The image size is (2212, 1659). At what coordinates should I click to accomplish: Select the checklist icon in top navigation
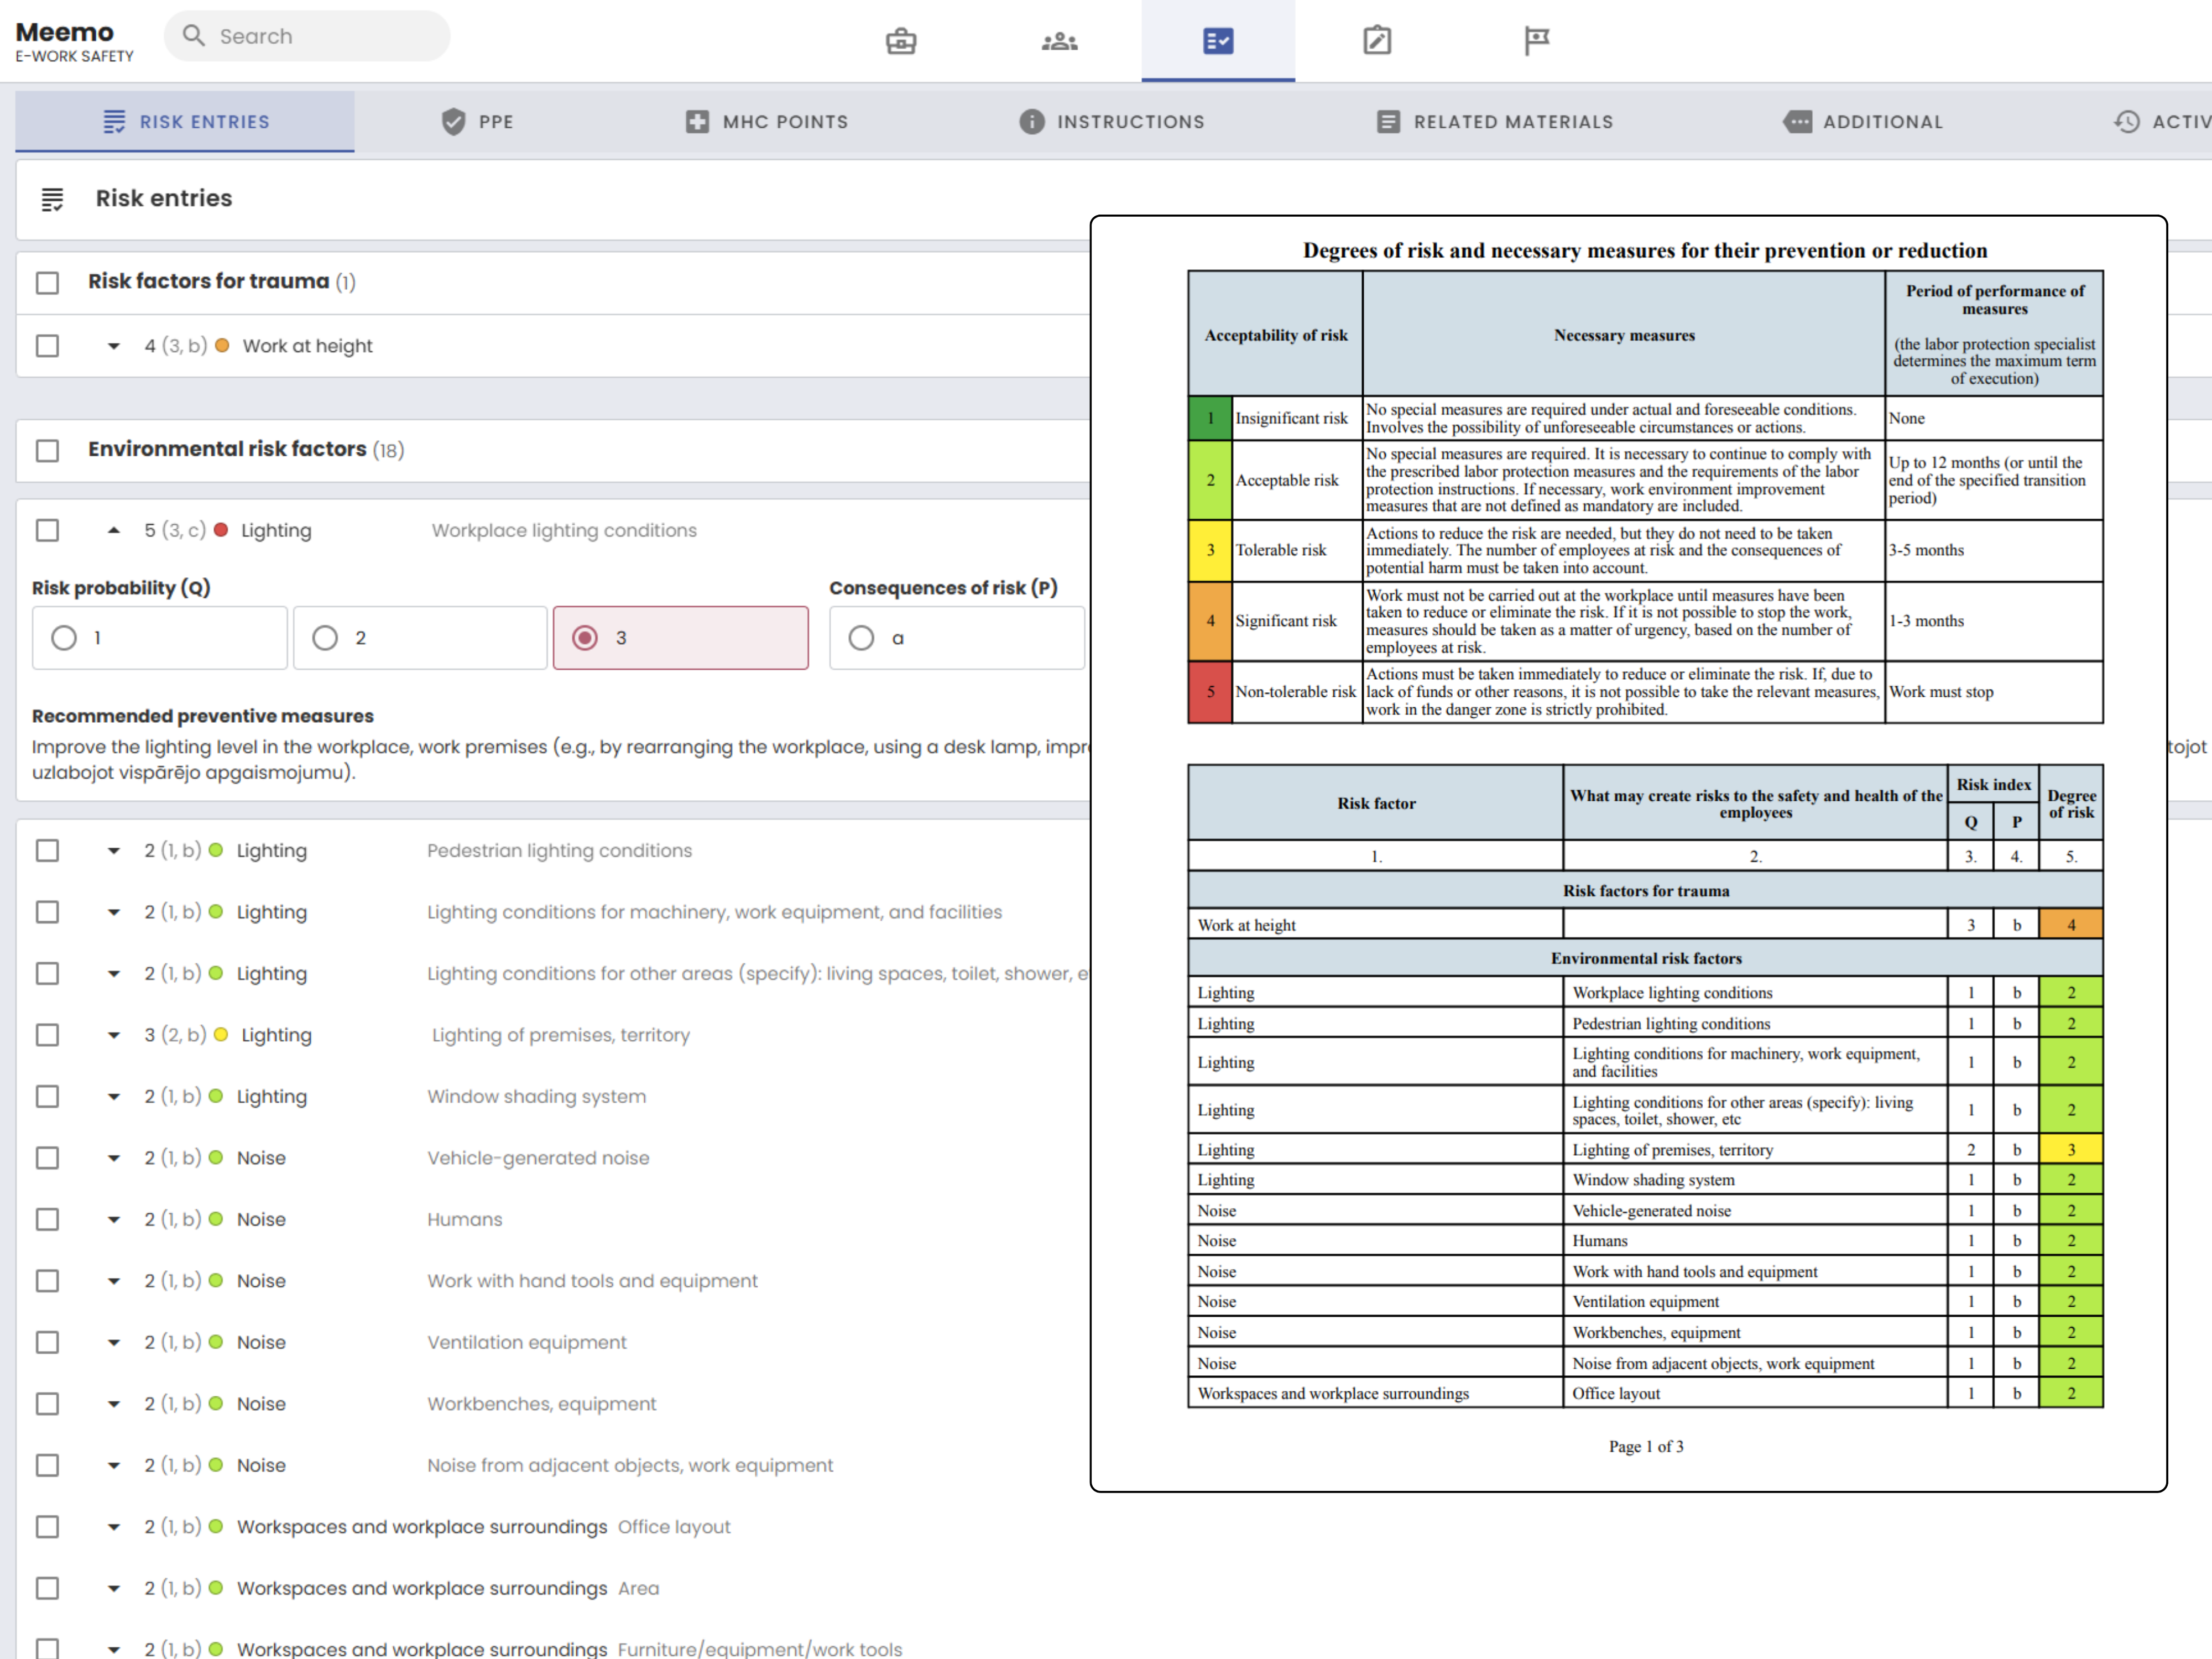click(x=1217, y=41)
